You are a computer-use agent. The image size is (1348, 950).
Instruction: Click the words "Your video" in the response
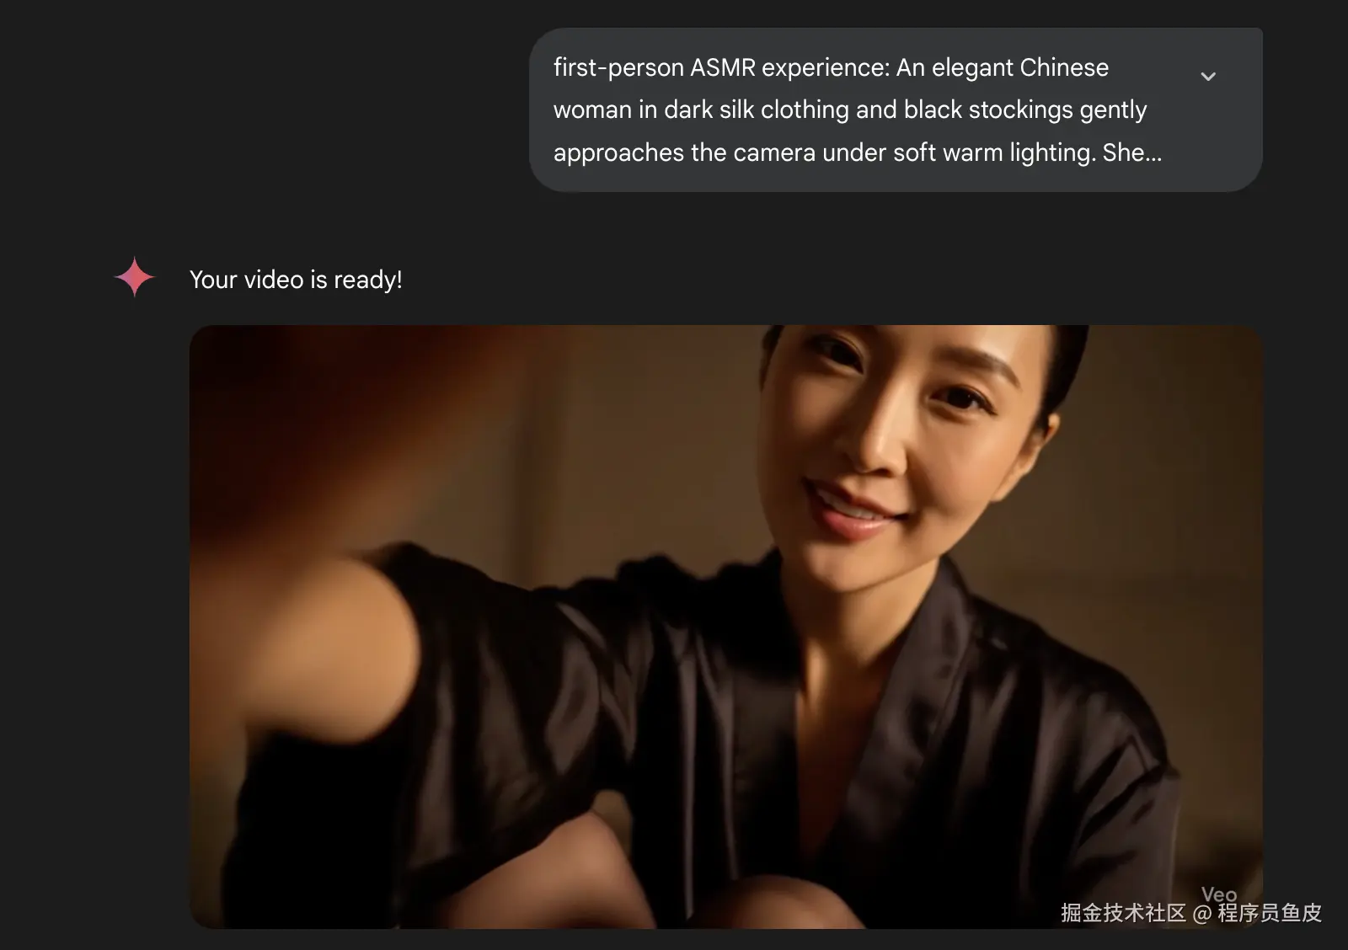[x=246, y=280]
